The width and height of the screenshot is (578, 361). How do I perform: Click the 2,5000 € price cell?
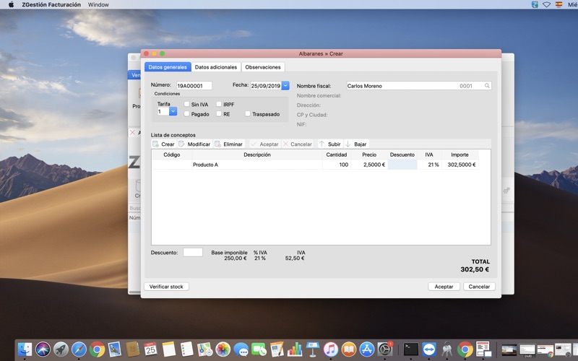[369, 165]
